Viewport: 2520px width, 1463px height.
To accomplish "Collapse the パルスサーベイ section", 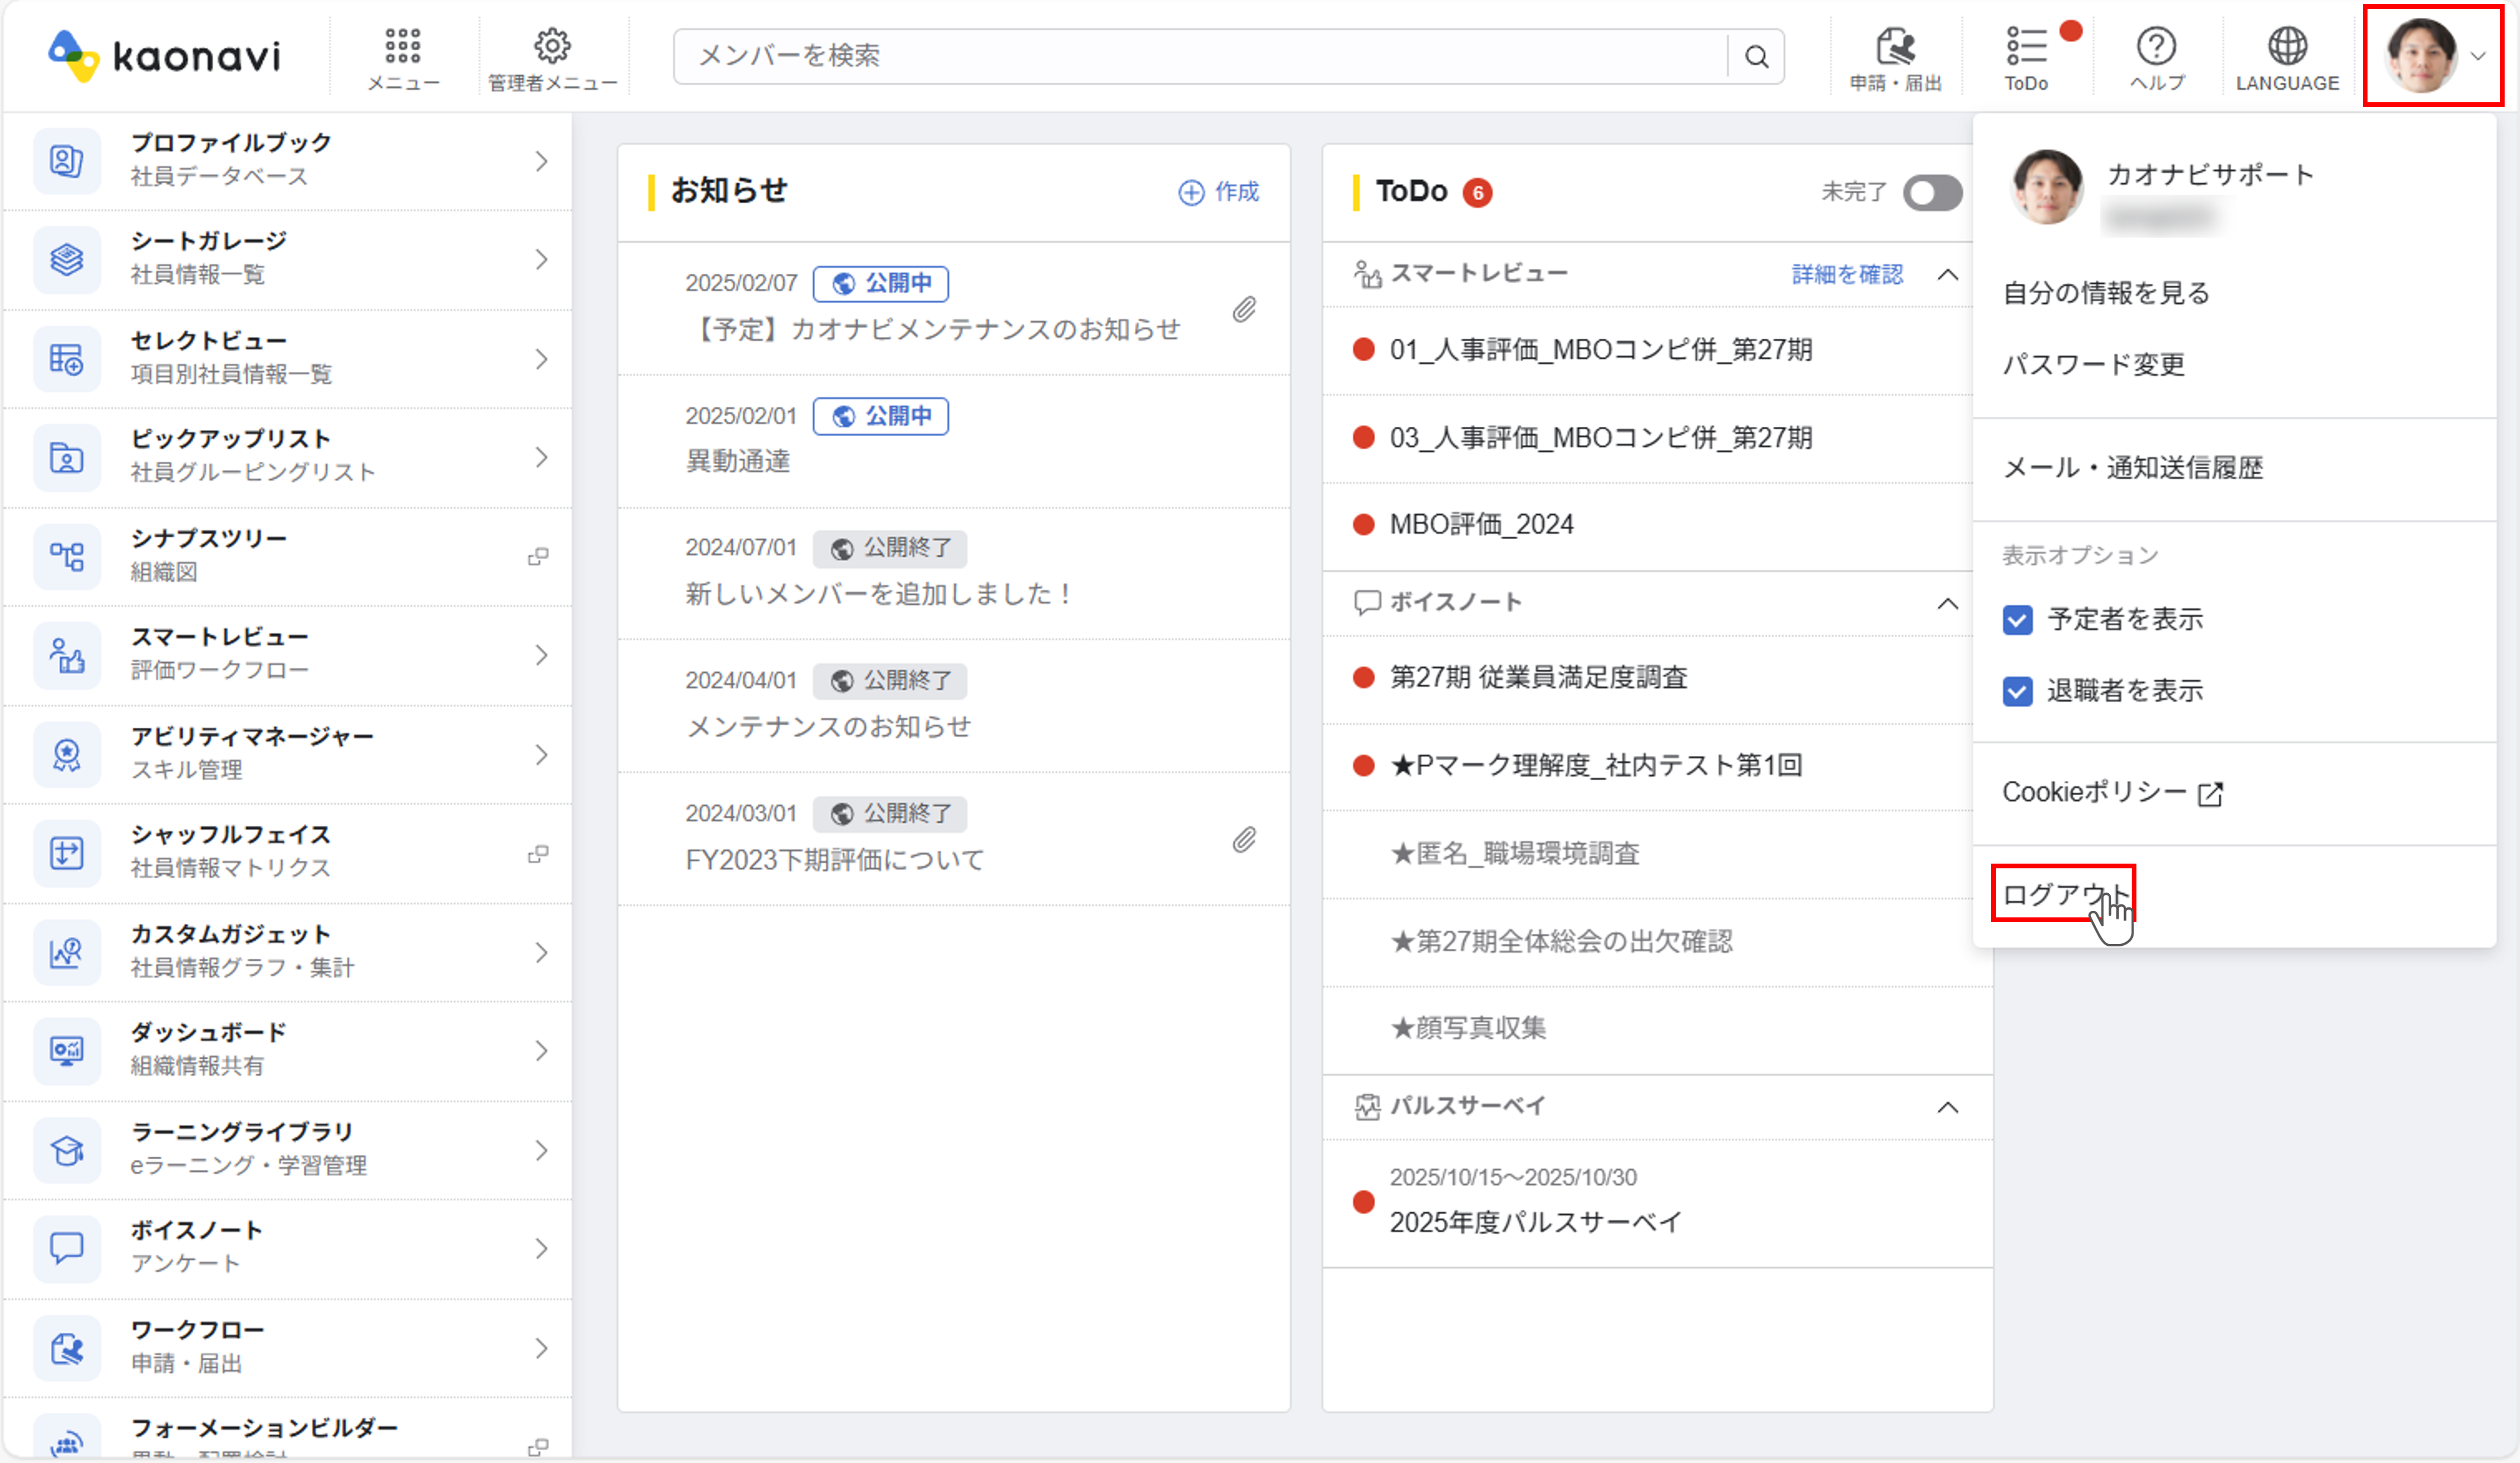I will point(1947,1107).
